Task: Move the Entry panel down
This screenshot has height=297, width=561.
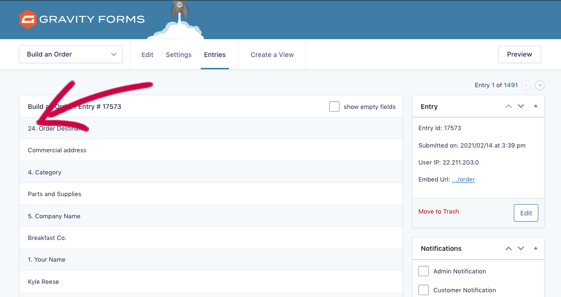Action: pyautogui.click(x=521, y=107)
